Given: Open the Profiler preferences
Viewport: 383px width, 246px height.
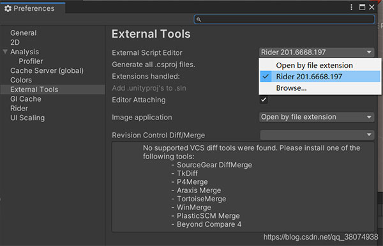Looking at the screenshot, I should coord(31,61).
